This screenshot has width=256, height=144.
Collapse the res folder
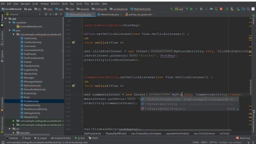pyautogui.click(x=10, y=129)
